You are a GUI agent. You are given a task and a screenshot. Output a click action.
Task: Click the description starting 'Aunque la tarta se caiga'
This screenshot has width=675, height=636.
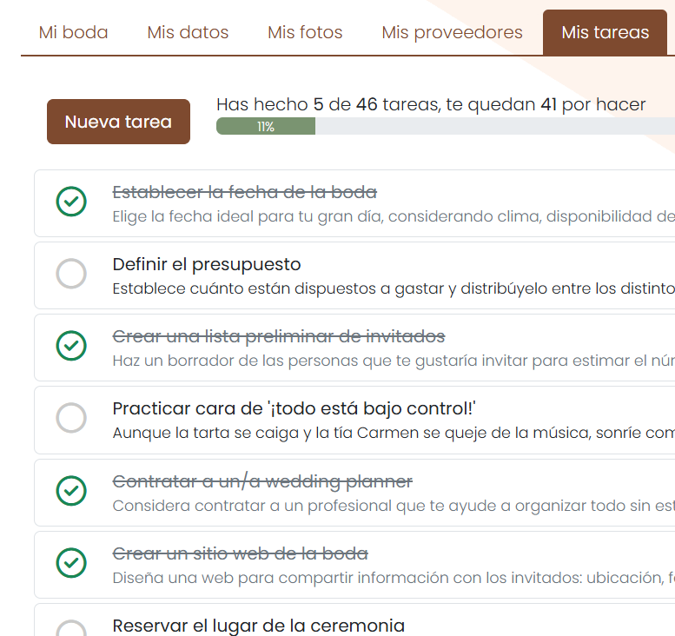(394, 433)
